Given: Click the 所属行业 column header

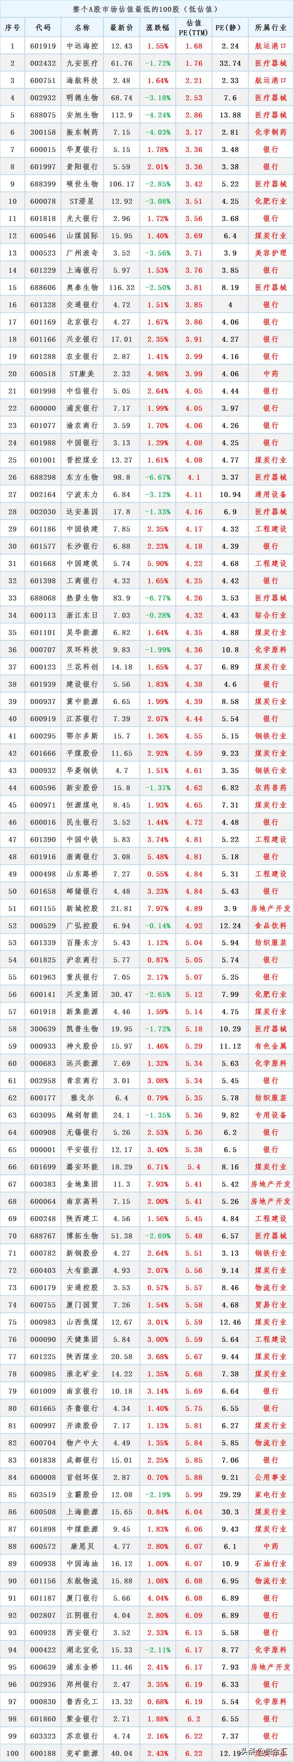Looking at the screenshot, I should 271,28.
